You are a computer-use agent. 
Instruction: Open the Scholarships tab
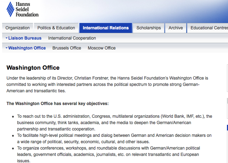(x=149, y=28)
